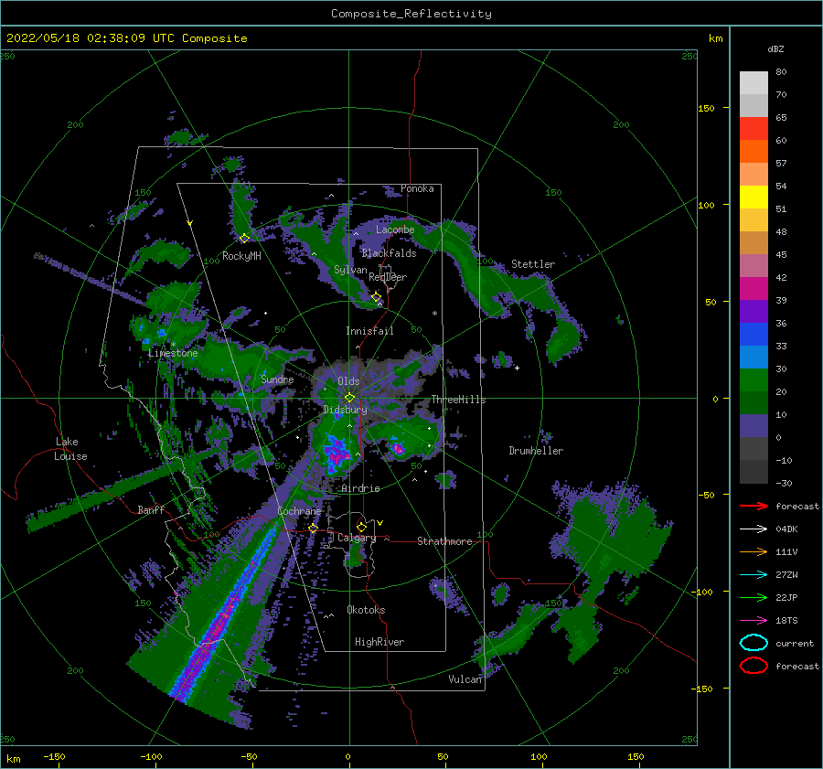Image resolution: width=823 pixels, height=769 pixels.
Task: Click the HighRiver label
Action: (379, 642)
